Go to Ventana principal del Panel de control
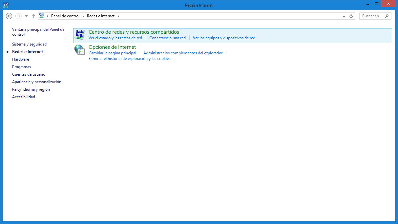 click(38, 32)
